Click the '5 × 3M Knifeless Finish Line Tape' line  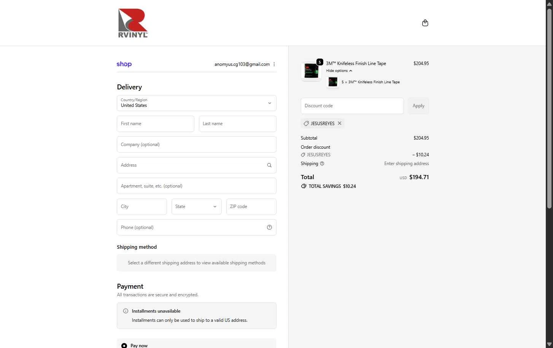pos(370,82)
